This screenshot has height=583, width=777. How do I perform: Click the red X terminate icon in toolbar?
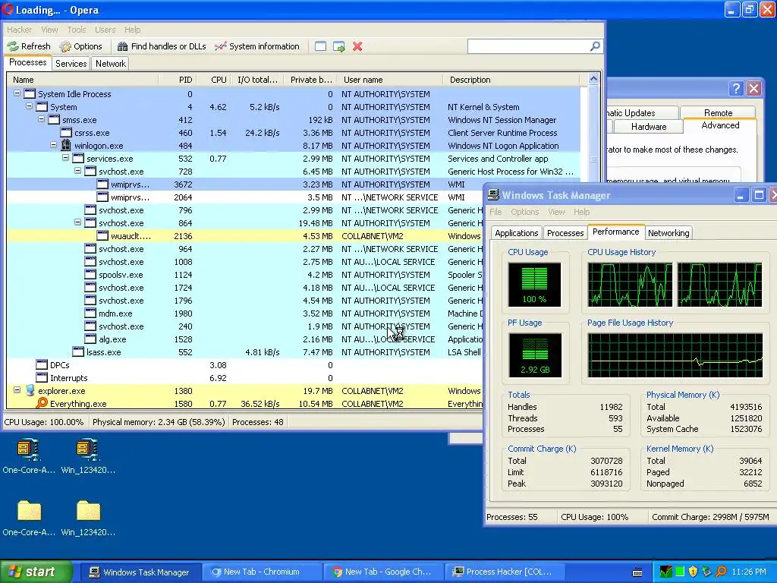tap(357, 46)
